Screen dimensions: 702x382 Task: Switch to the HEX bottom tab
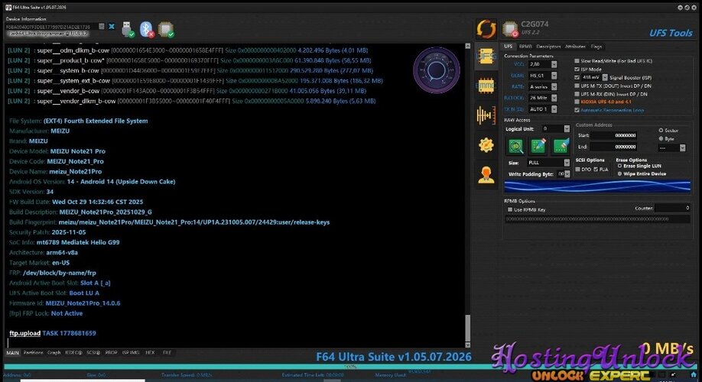pyautogui.click(x=150, y=353)
